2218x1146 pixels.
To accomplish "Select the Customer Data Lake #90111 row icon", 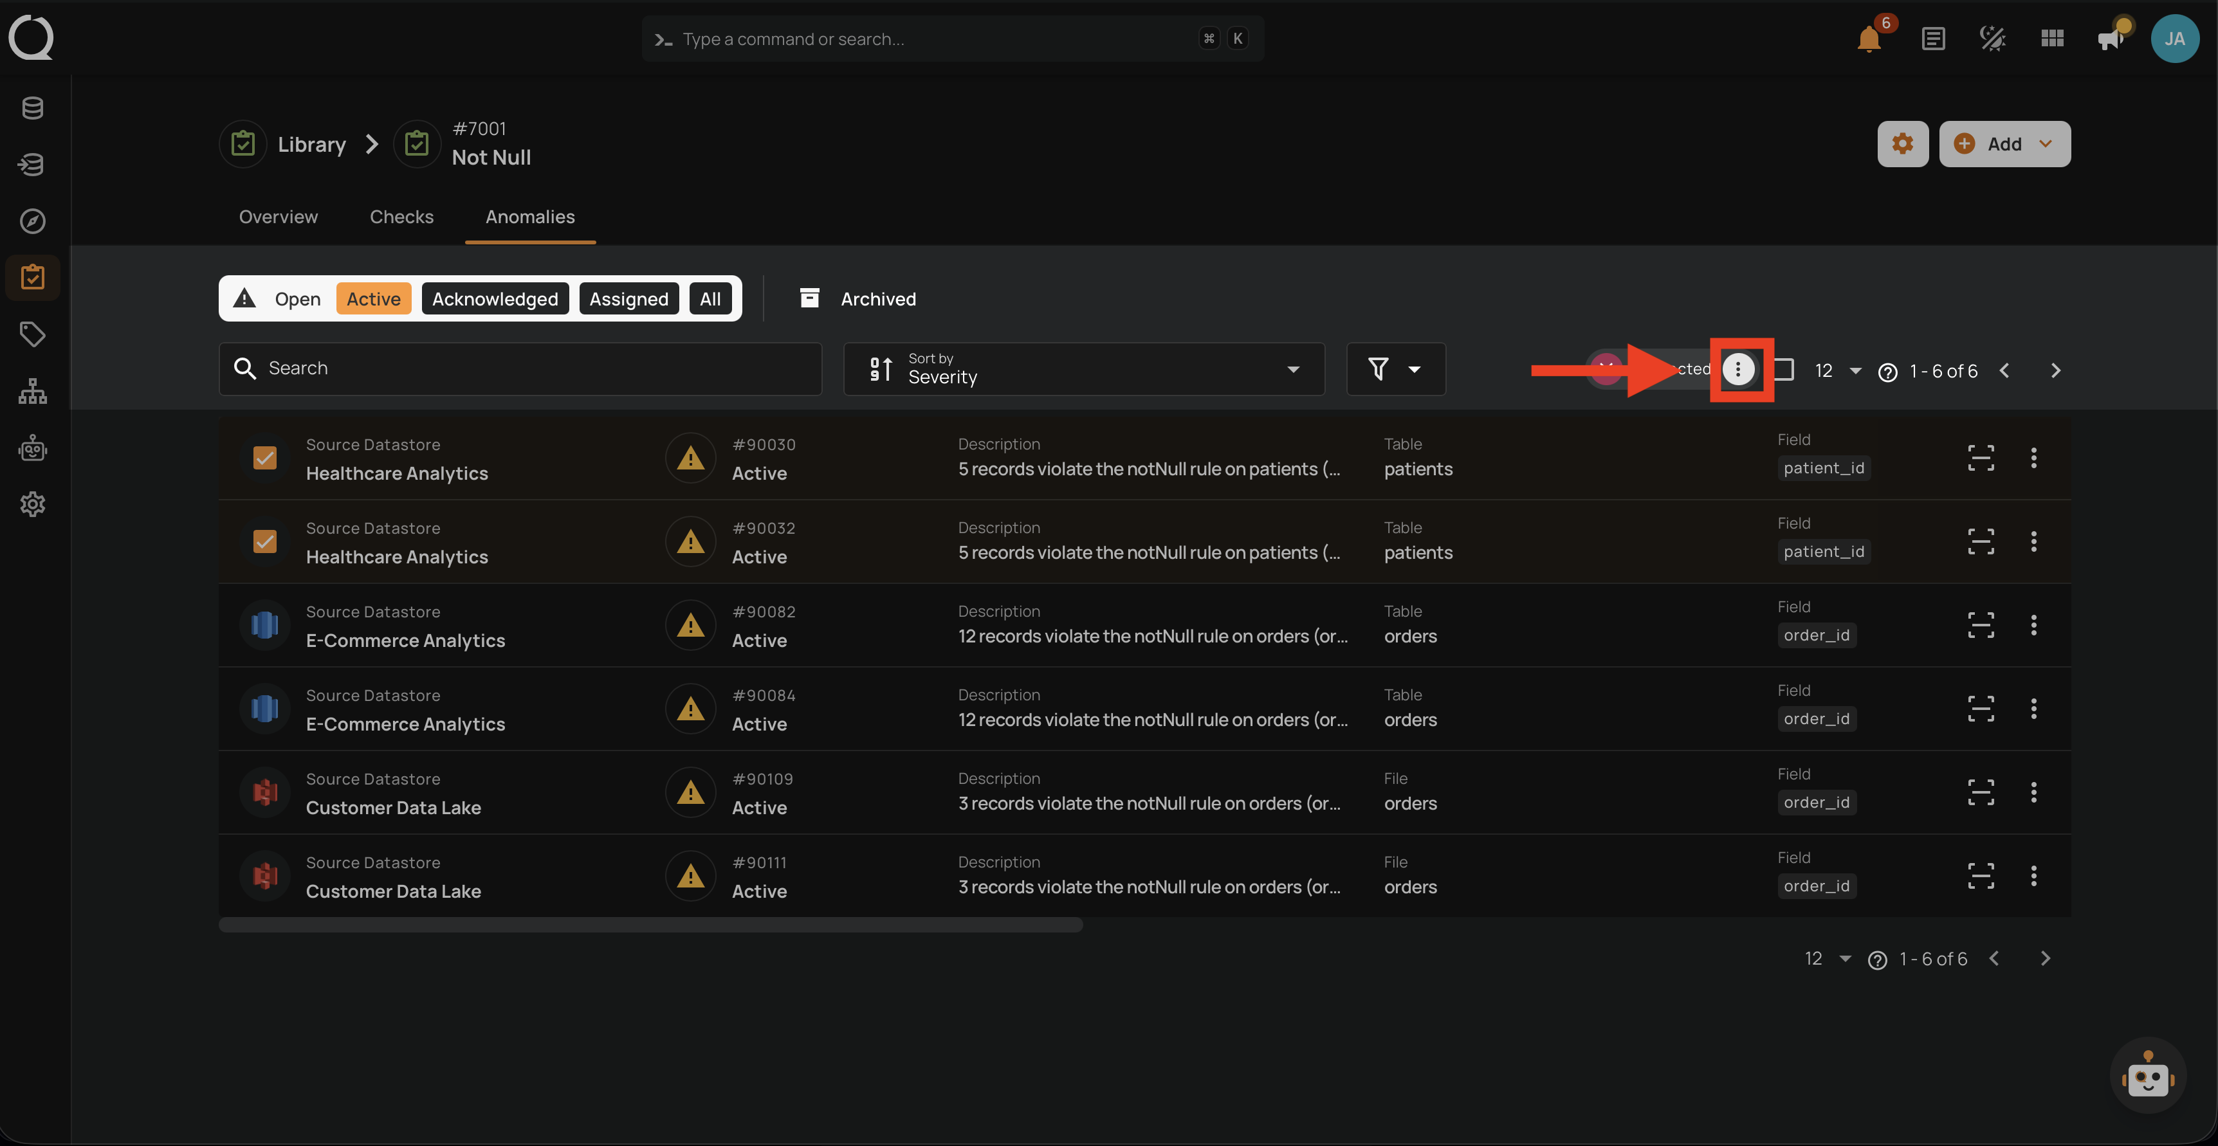I will click(265, 876).
